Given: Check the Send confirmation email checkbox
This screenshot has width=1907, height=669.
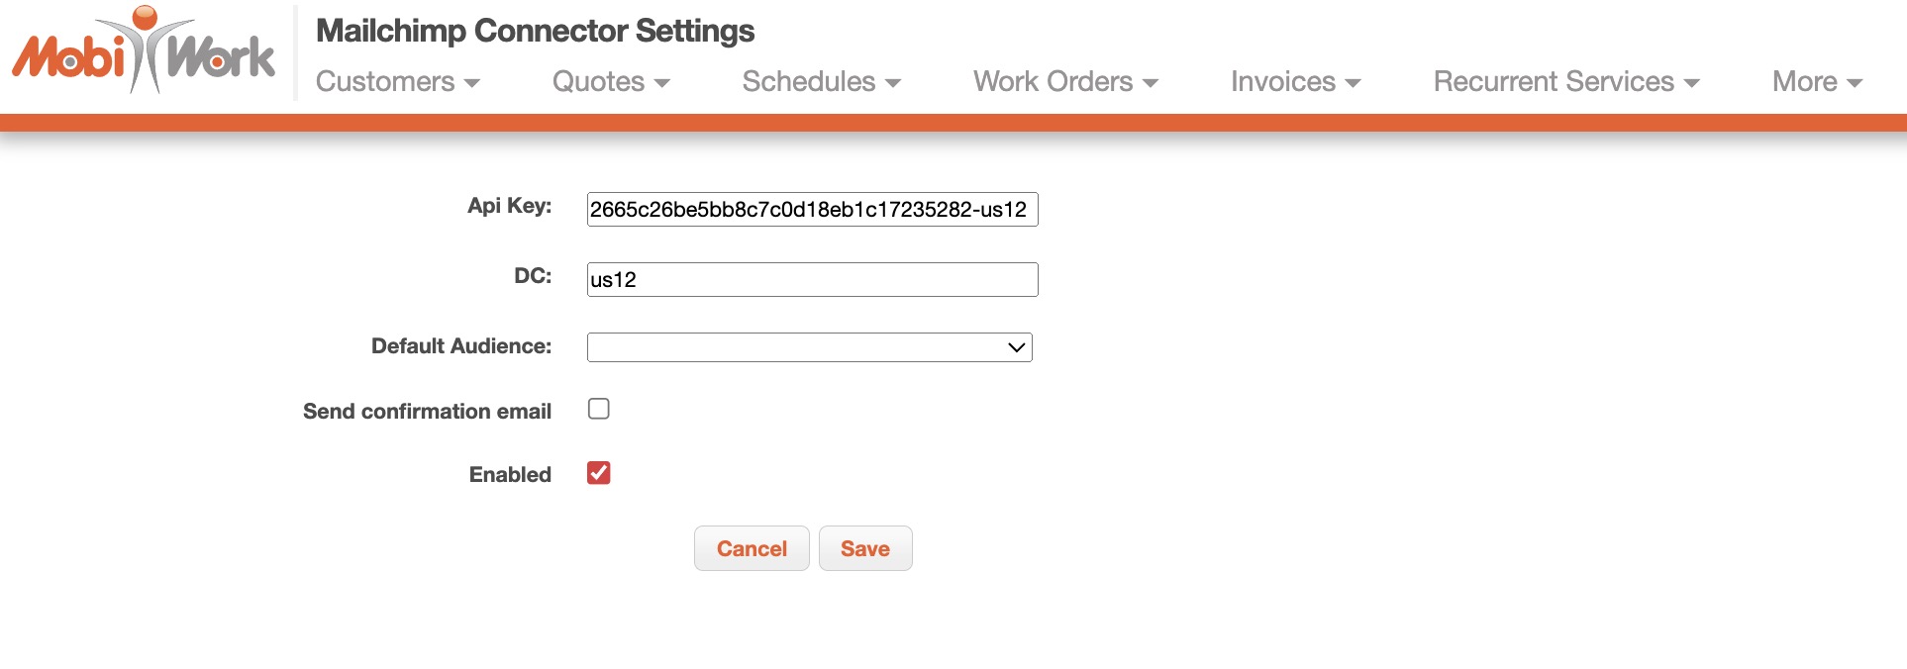Looking at the screenshot, I should 599,409.
